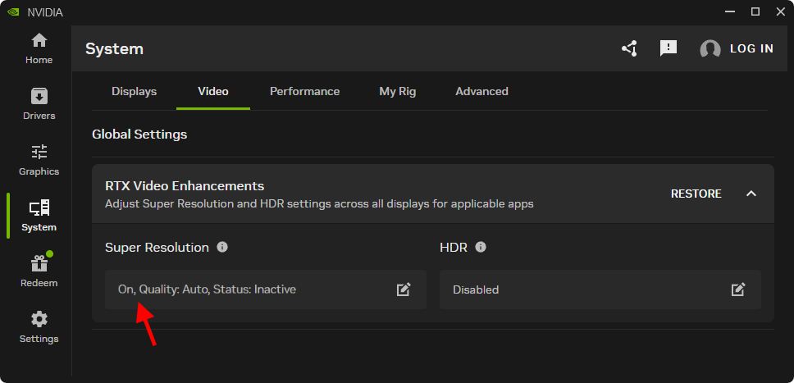This screenshot has width=794, height=383.
Task: Open Settings from the sidebar
Action: (x=39, y=328)
